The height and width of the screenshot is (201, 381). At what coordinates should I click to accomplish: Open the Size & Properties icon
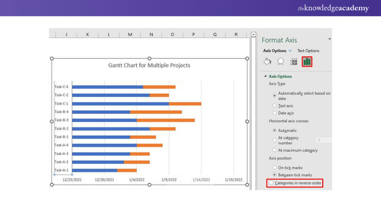[294, 62]
